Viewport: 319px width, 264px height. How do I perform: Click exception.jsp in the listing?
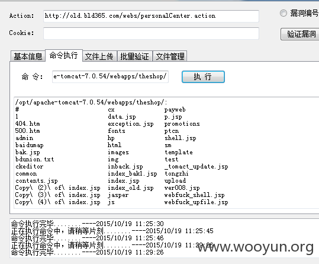tap(131, 124)
